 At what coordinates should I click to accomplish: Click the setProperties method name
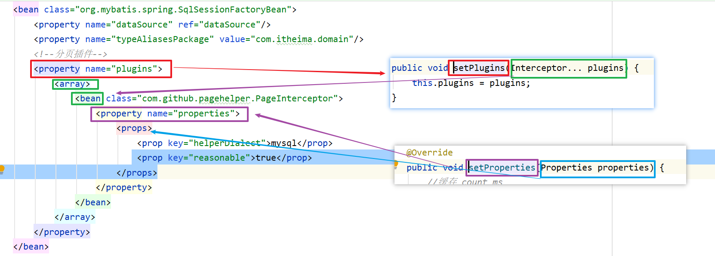click(x=502, y=168)
